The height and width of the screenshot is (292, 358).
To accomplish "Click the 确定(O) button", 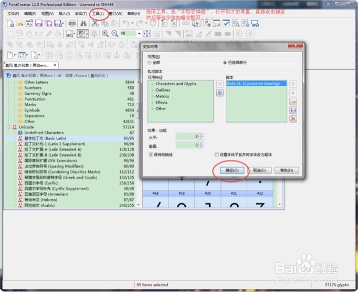I will 232,170.
